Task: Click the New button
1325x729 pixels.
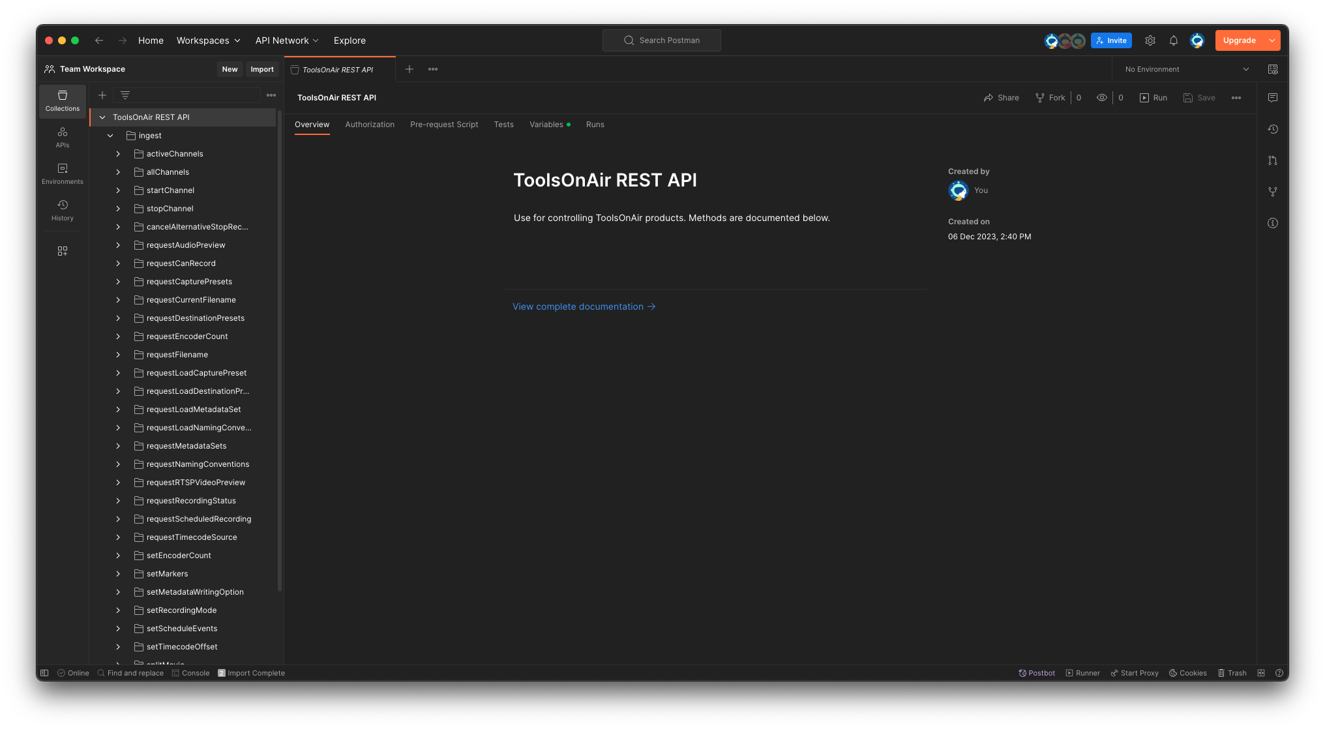Action: coord(230,69)
